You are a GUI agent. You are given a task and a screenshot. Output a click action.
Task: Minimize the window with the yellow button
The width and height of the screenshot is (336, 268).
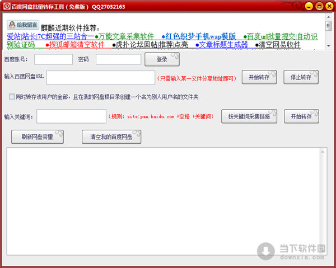(309, 6)
